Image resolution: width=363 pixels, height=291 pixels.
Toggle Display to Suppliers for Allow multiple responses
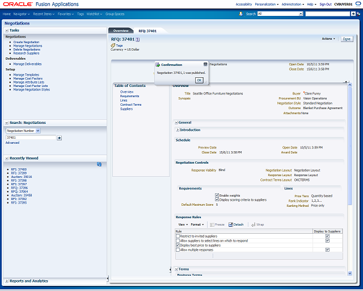point(327,250)
